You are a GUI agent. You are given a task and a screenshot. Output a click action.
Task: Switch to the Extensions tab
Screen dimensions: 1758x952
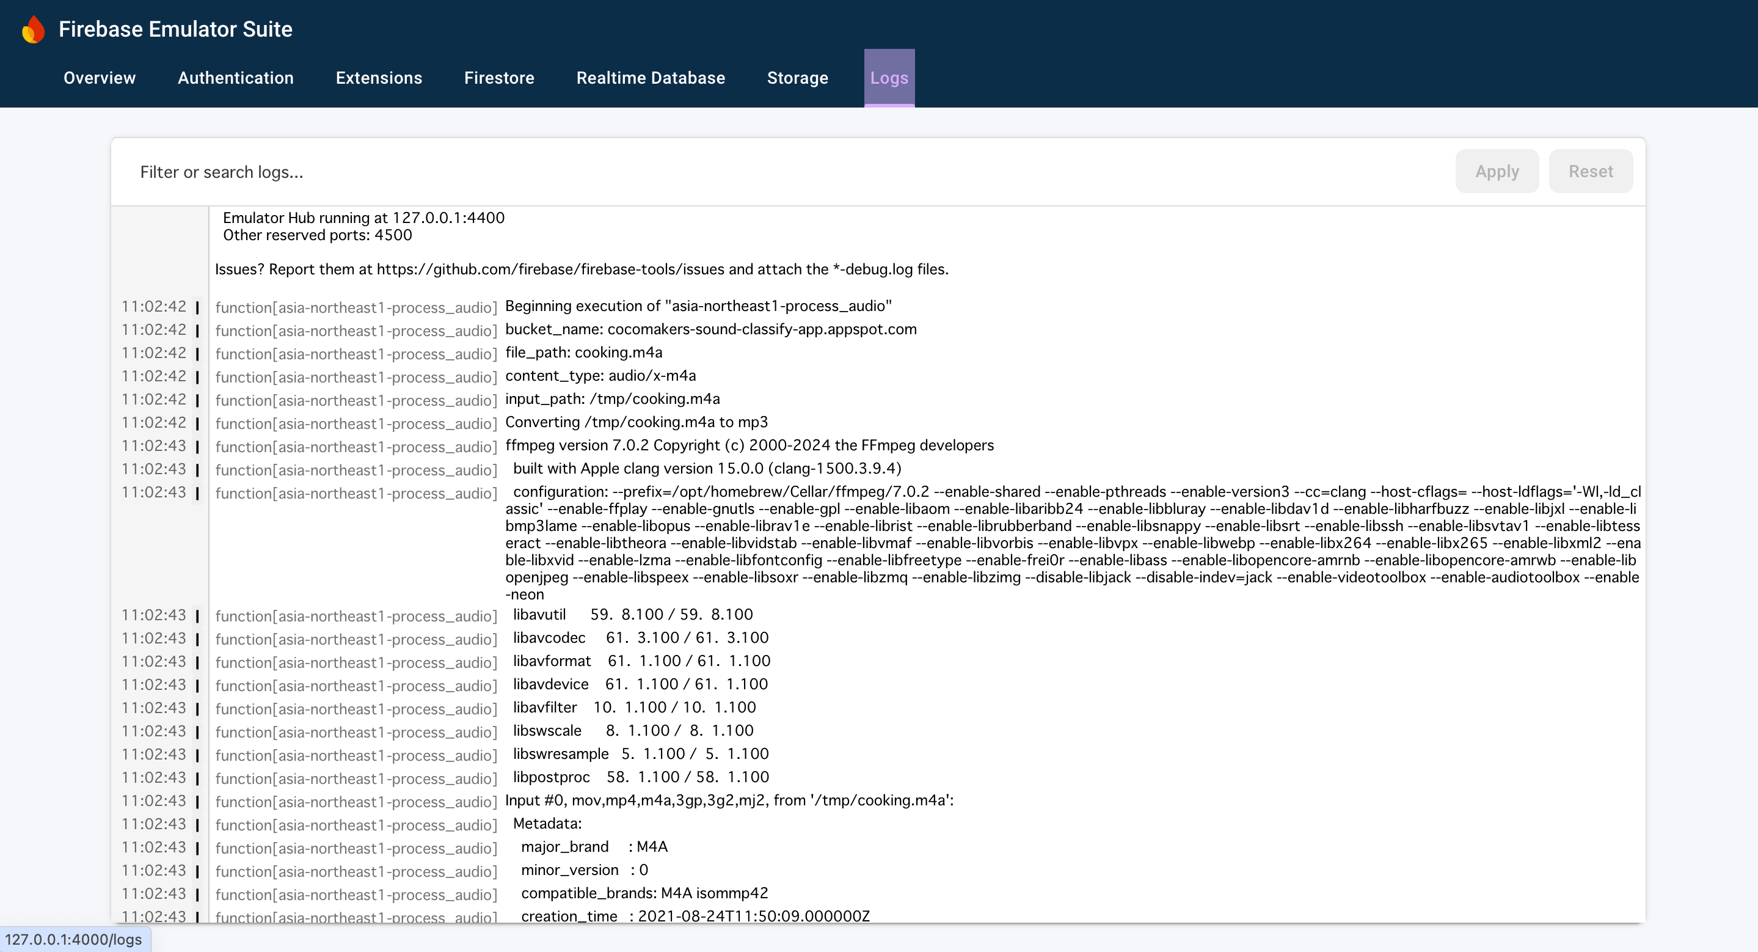[x=379, y=78]
